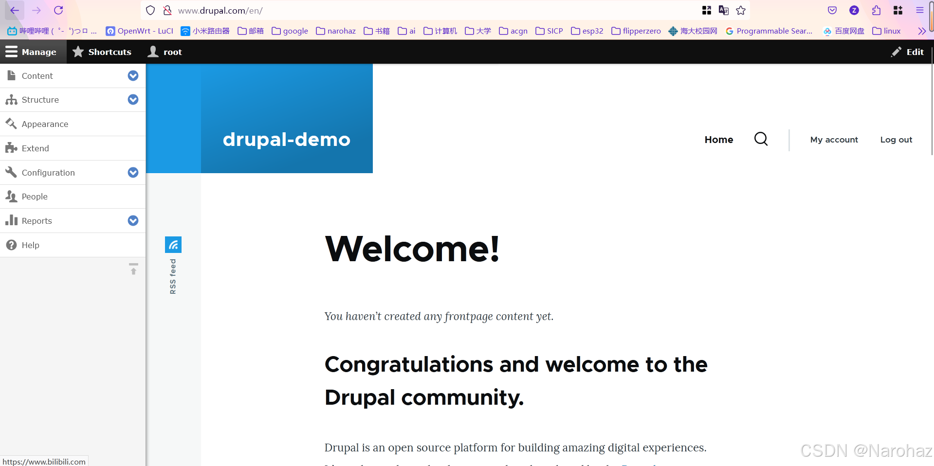Image resolution: width=934 pixels, height=466 pixels.
Task: Collapse the sidebar using the arrow control
Action: coord(133,270)
